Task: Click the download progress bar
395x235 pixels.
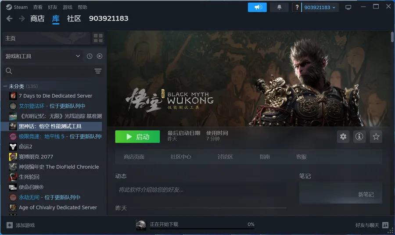Action: point(202,228)
